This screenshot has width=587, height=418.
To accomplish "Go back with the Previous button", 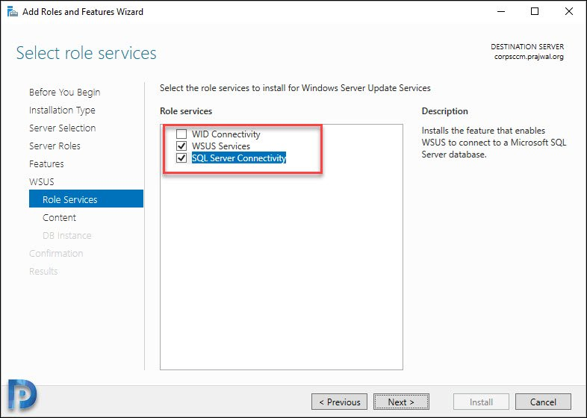I will click(339, 402).
